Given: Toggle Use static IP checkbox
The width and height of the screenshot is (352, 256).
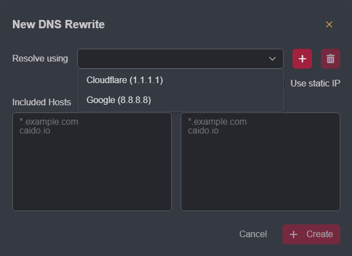Looking at the screenshot, I should 285,83.
